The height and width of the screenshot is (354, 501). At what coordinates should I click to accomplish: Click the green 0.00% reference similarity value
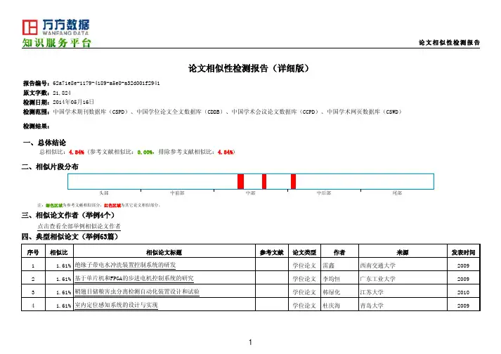tap(145, 152)
